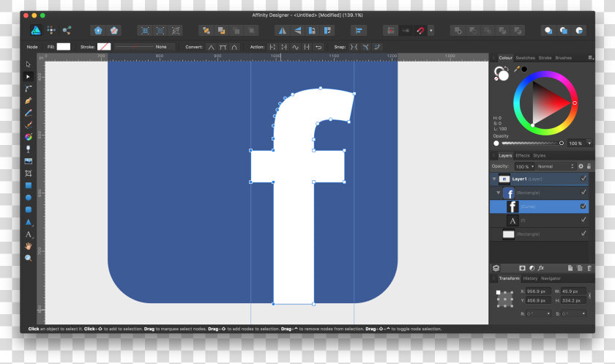Viewport: 615px width, 364px height.
Task: Uncheck visibility of the blue f Rectangle
Action: point(584,192)
